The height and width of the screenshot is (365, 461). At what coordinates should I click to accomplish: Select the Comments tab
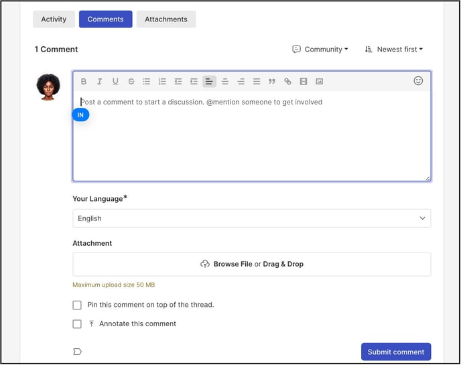(x=106, y=19)
